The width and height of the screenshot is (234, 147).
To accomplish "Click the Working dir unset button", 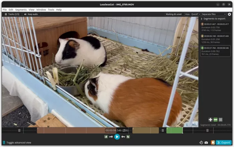I will pyautogui.click(x=173, y=14).
